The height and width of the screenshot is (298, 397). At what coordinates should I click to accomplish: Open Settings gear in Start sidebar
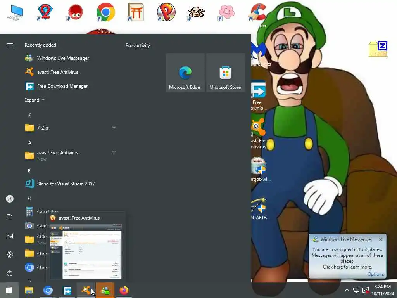pos(10,255)
